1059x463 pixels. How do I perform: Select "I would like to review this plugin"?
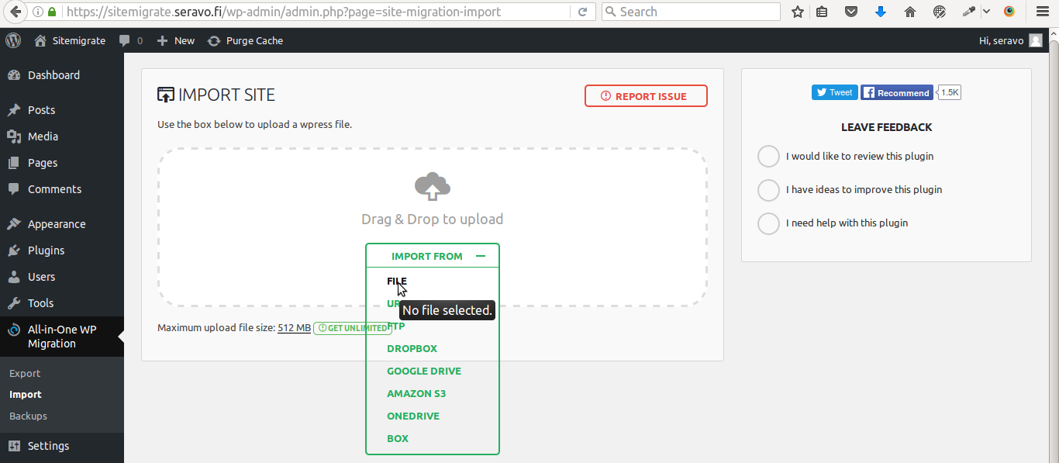[768, 157]
